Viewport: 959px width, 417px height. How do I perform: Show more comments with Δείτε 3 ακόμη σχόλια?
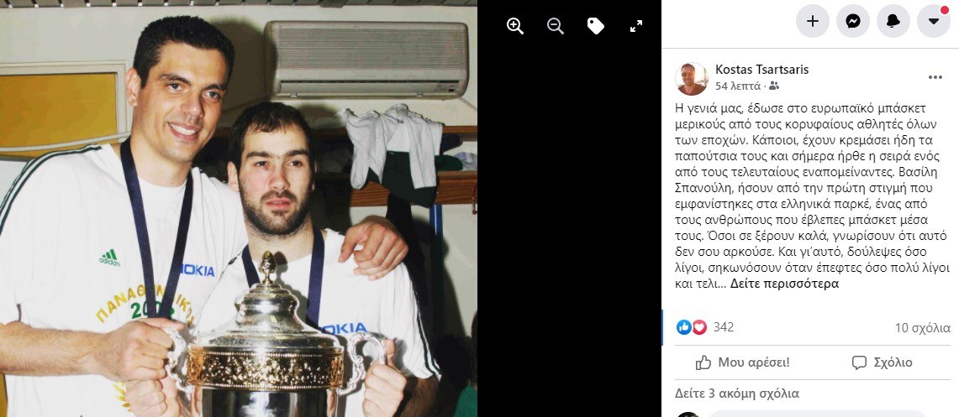737,394
